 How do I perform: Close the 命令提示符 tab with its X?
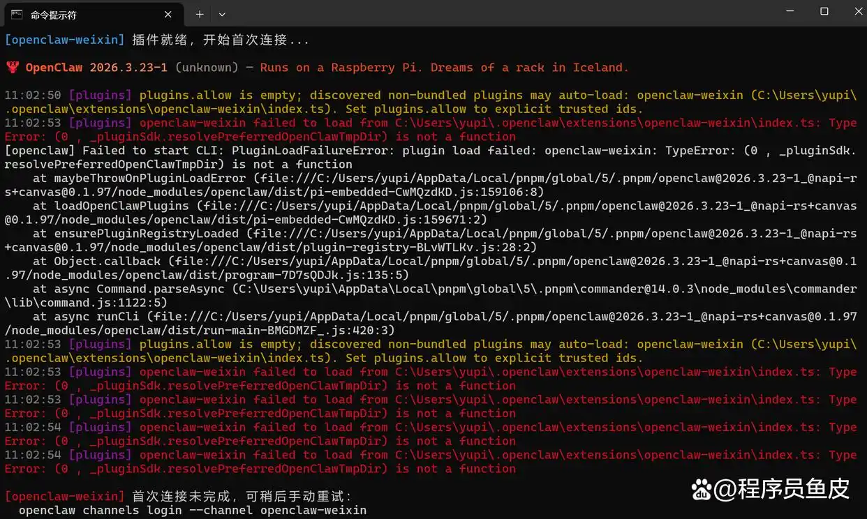(x=167, y=14)
